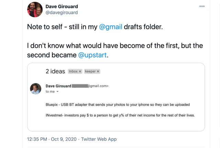Click the 12:35 PM Oct 9, 2020 timestamp
The height and width of the screenshot is (148, 220).
click(51, 139)
